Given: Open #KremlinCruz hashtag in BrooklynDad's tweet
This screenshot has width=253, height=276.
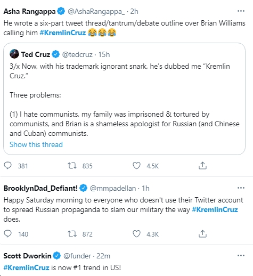Looking at the screenshot, I should (215, 209).
